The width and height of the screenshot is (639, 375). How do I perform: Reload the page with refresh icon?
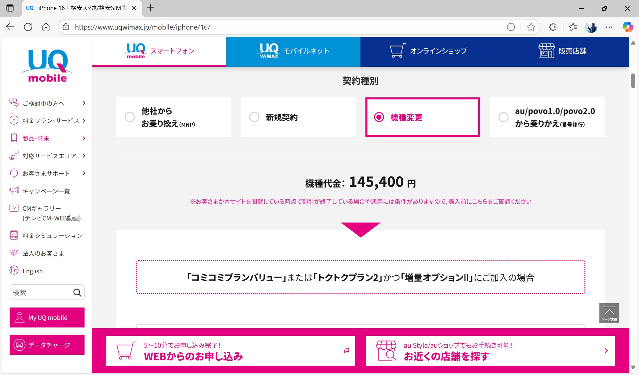pyautogui.click(x=28, y=27)
